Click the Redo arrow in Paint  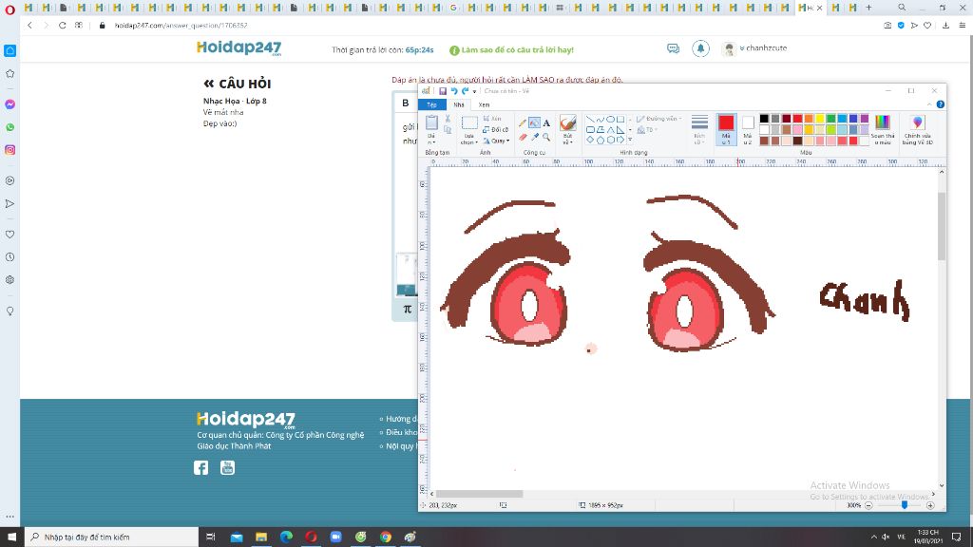pyautogui.click(x=465, y=91)
